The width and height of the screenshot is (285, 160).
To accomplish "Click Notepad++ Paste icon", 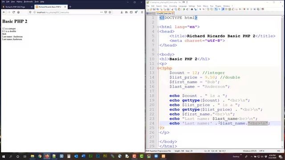I will (x=179, y=9).
